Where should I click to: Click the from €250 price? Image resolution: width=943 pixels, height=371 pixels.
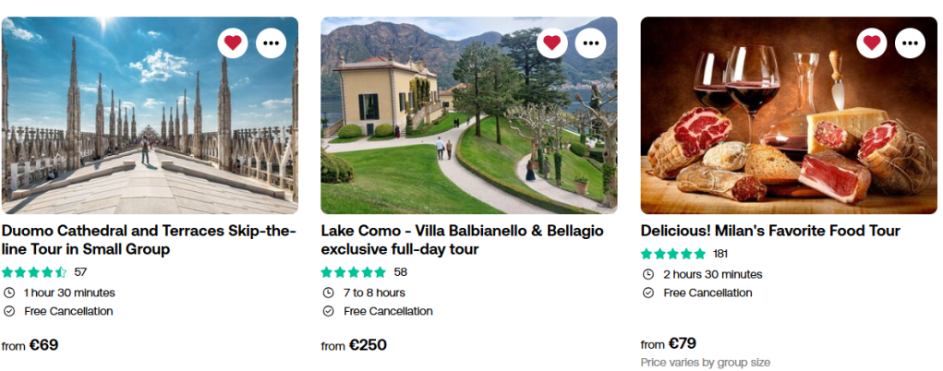[x=354, y=345]
